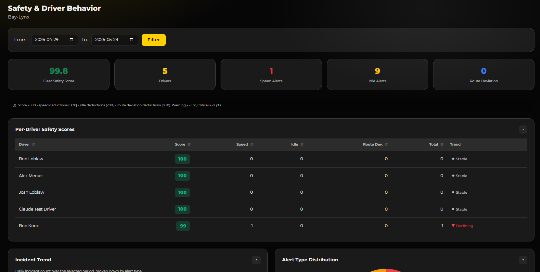Select driver name Claude Test Driver

pyautogui.click(x=37, y=209)
